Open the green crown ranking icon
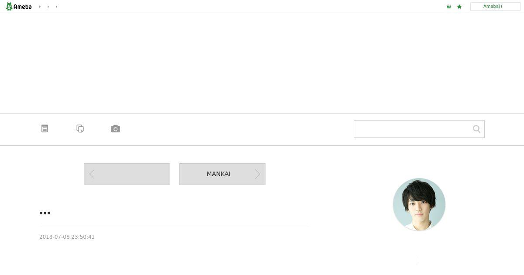 (x=449, y=7)
